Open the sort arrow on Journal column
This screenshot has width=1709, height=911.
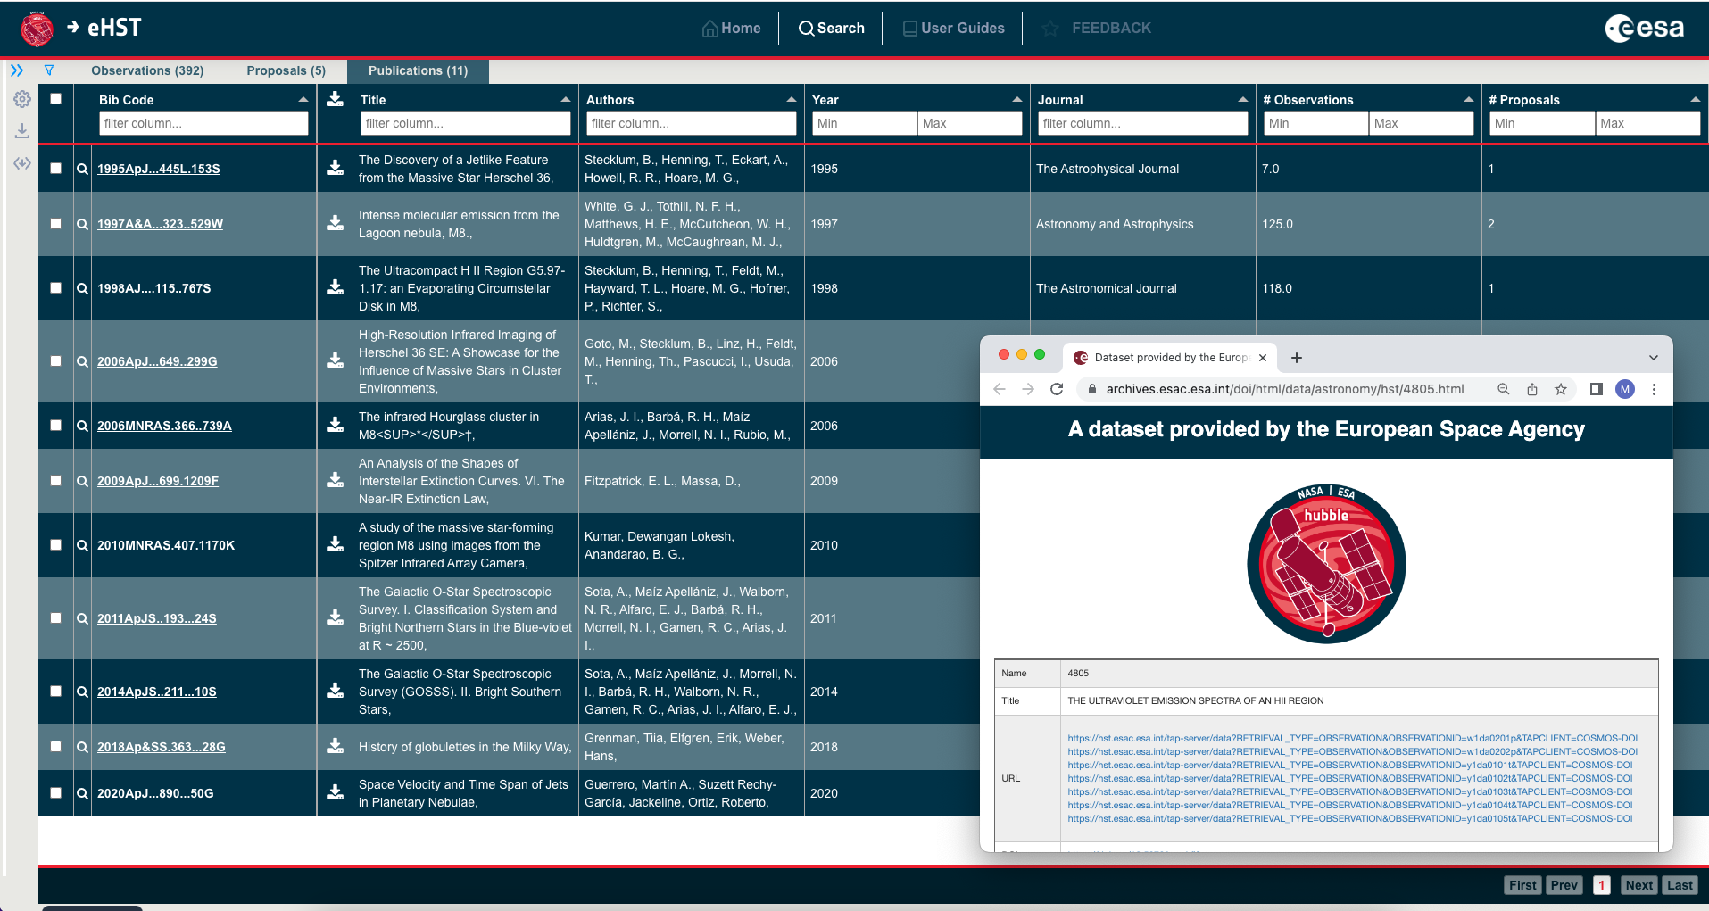click(x=1242, y=99)
